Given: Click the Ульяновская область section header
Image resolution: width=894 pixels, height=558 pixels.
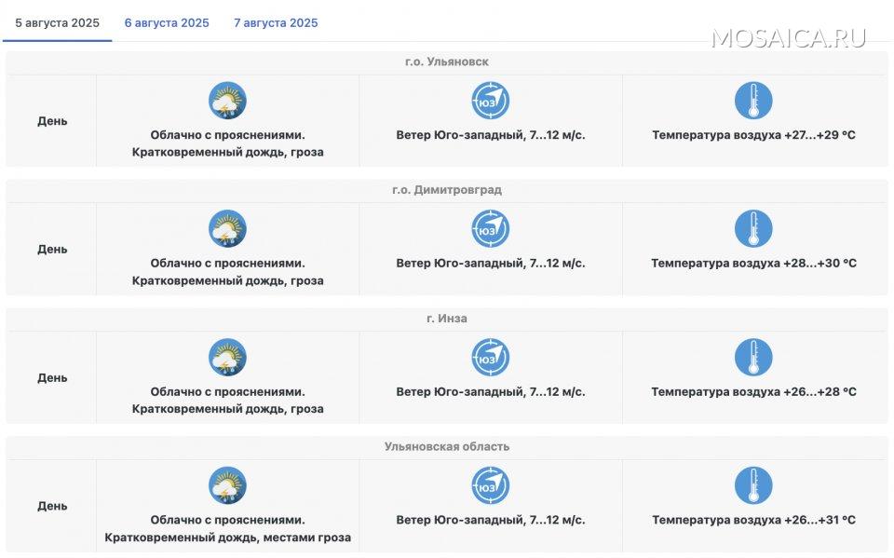Looking at the screenshot, I should pyautogui.click(x=446, y=446).
